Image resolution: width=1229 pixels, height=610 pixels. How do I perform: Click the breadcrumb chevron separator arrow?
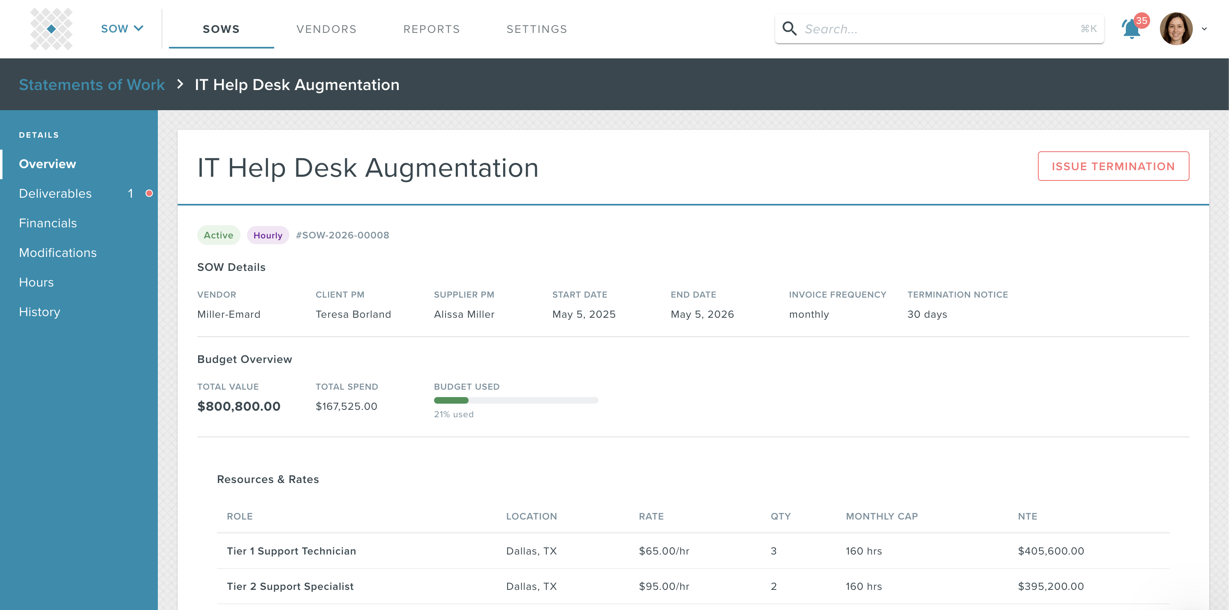180,84
